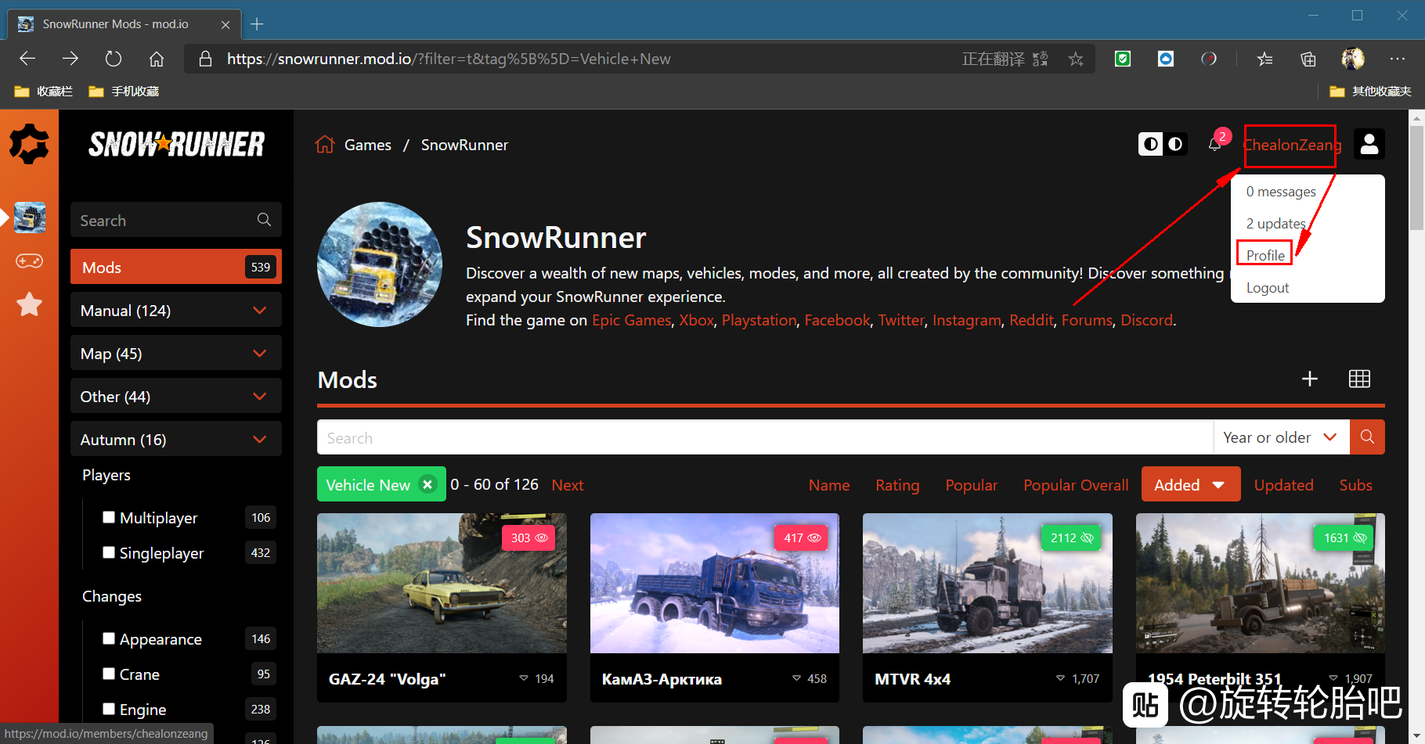Select Profile in user menu
Screen dimensions: 1425x744
coord(1265,255)
